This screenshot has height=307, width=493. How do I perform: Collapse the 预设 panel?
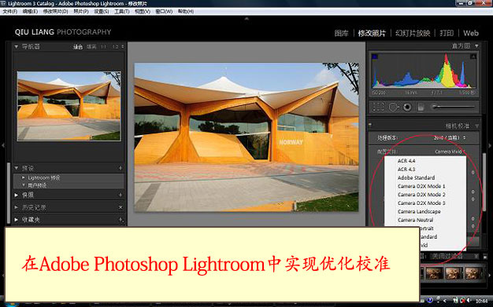(16, 168)
